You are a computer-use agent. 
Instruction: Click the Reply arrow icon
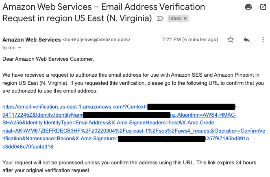246,40
